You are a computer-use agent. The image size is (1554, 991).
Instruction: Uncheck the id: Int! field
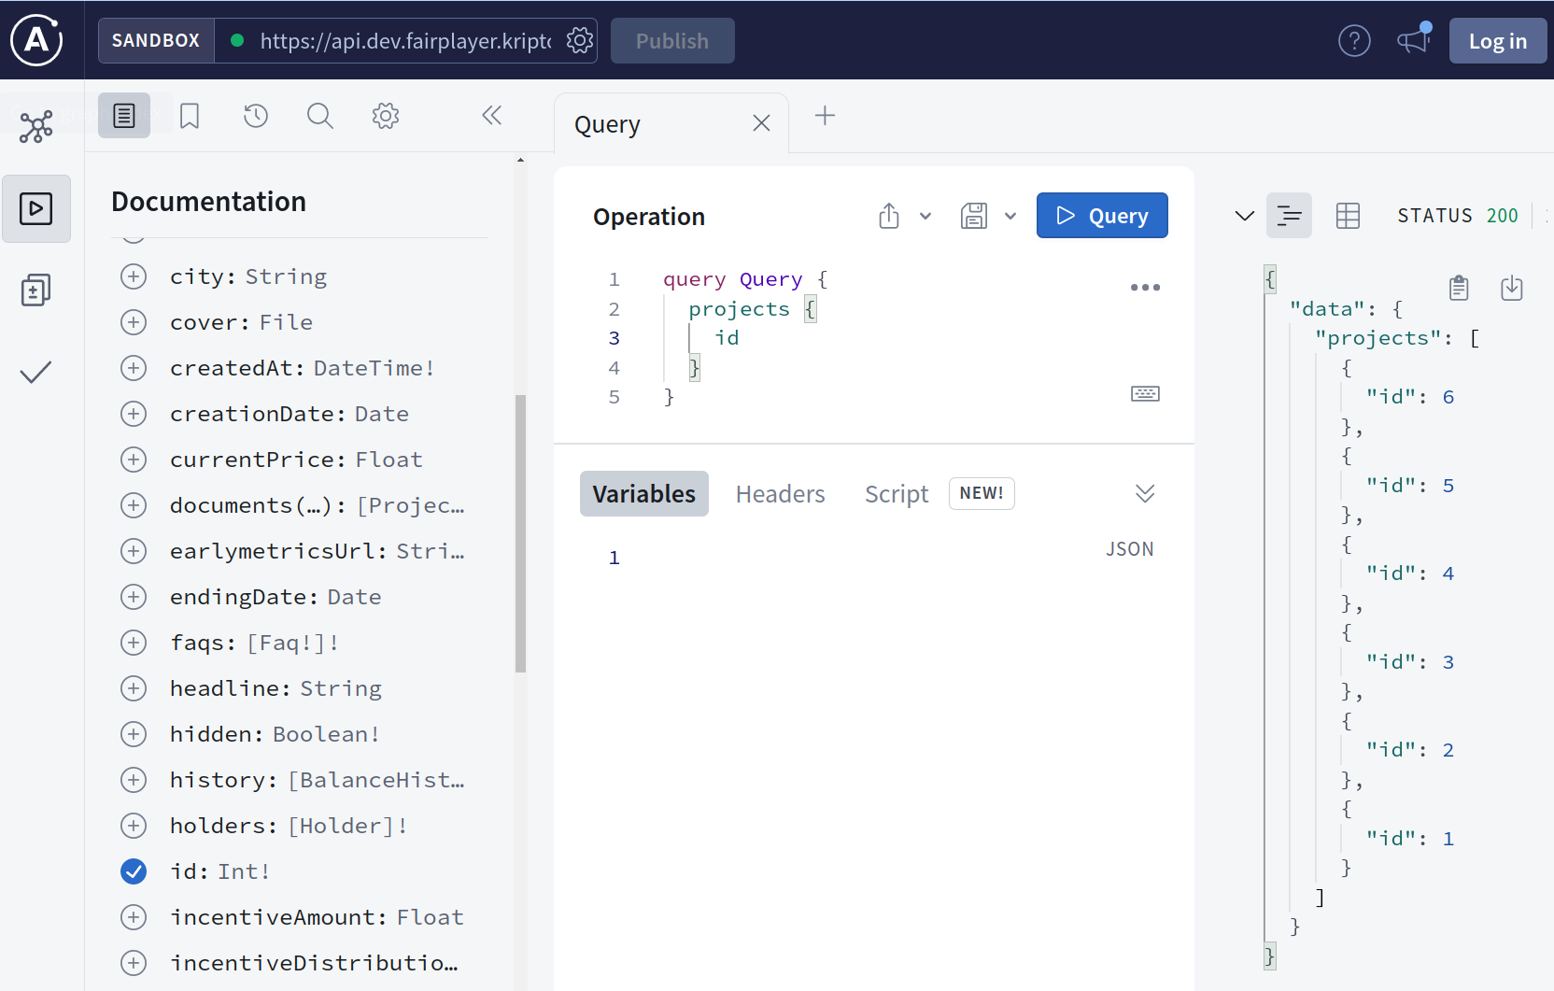coord(134,871)
